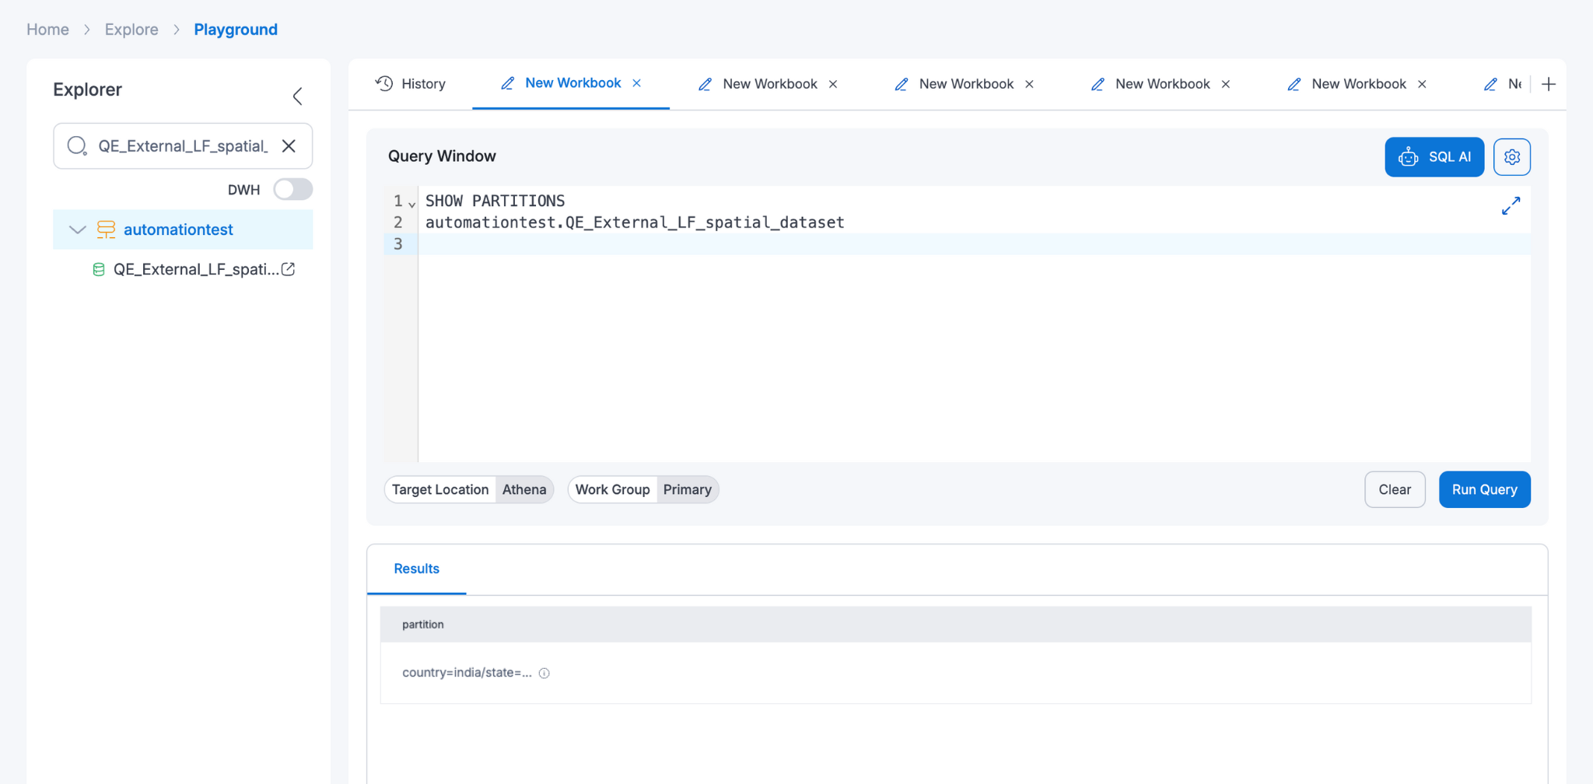Screen dimensions: 1593x784
Task: Show info for country=india partition value
Action: 543,673
